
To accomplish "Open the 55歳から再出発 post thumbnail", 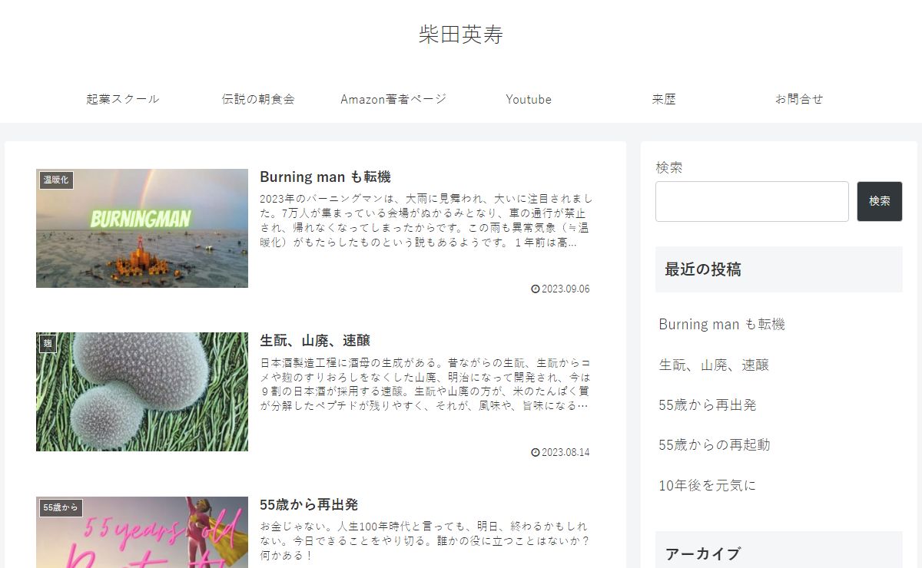I will [142, 532].
